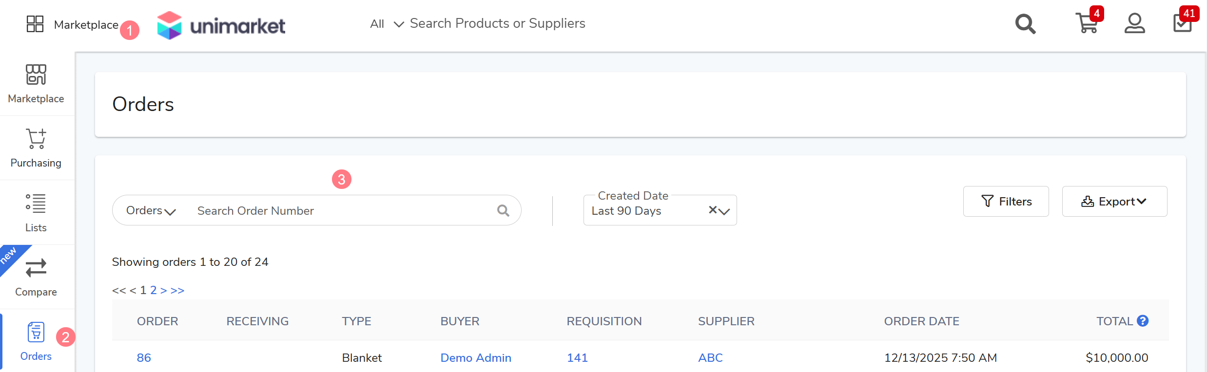Expand the Orders search type dropdown
Viewport: 1207px width, 372px height.
[x=151, y=210]
